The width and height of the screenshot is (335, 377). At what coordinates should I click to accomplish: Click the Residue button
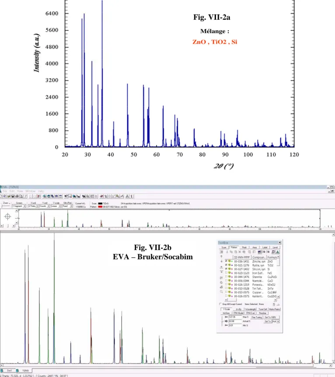click(x=262, y=313)
